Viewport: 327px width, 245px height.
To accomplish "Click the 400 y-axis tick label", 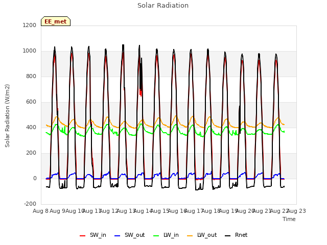I will point(31,128).
